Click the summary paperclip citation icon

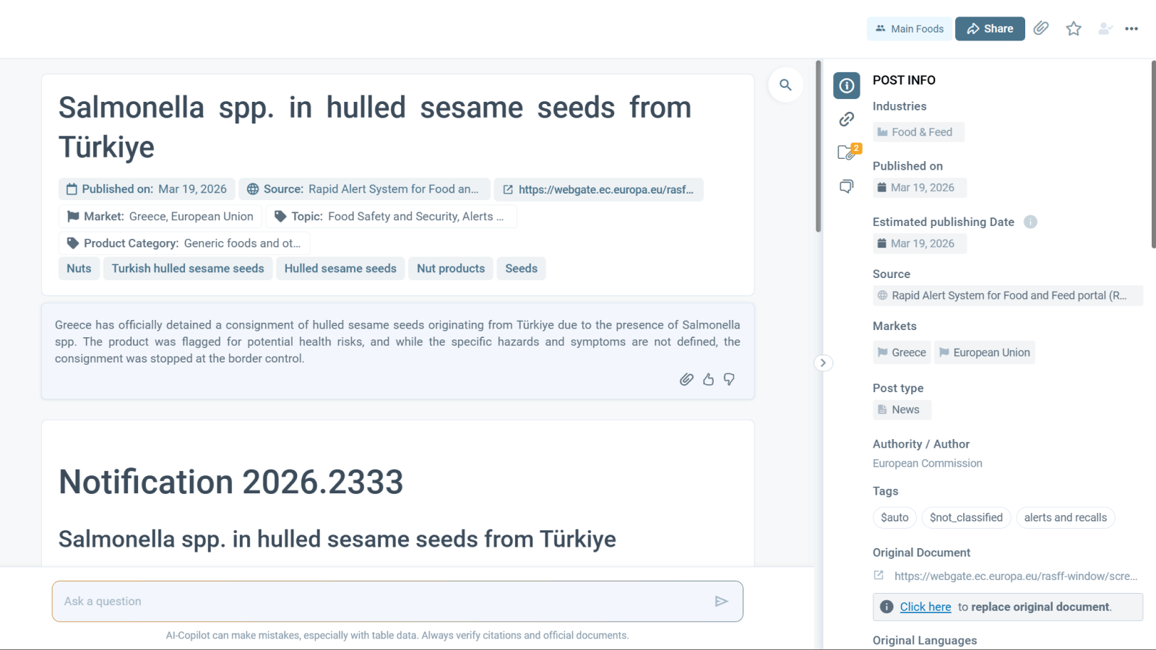point(686,379)
